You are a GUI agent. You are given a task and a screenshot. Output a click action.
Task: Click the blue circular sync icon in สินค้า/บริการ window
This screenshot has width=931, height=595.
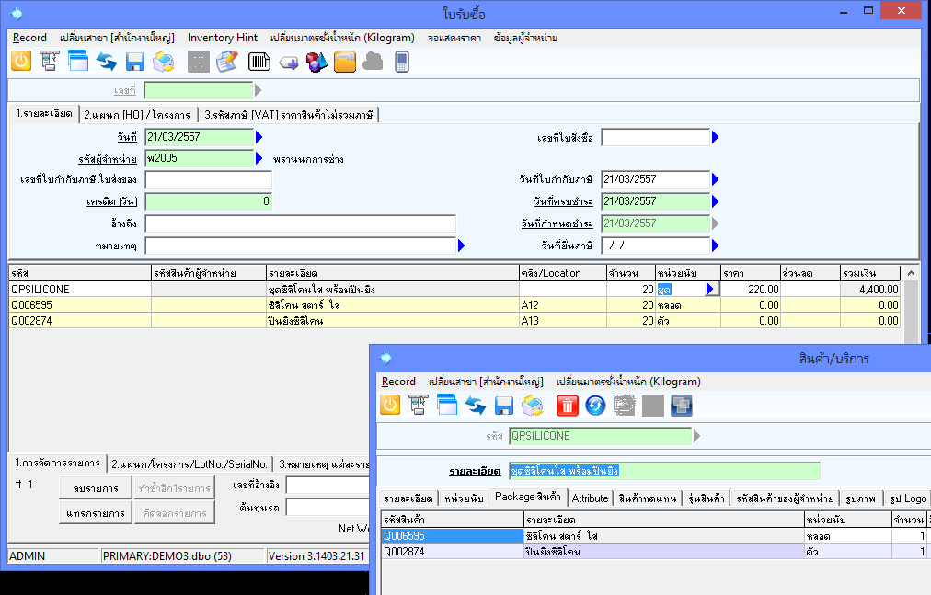coord(595,406)
